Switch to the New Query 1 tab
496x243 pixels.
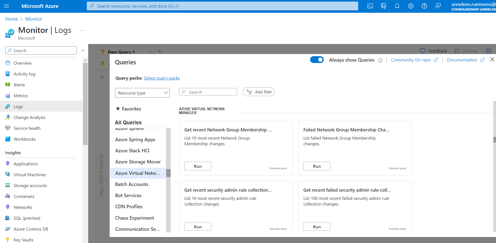click(121, 52)
